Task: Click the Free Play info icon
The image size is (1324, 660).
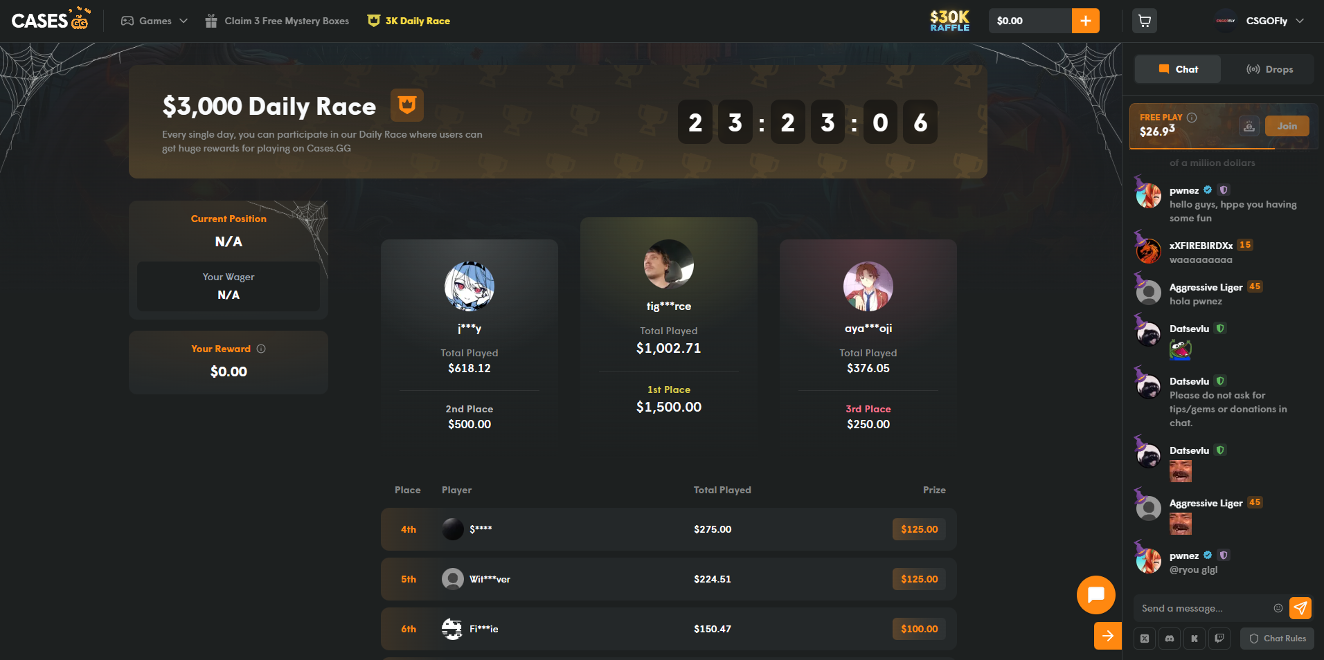Action: [1192, 118]
